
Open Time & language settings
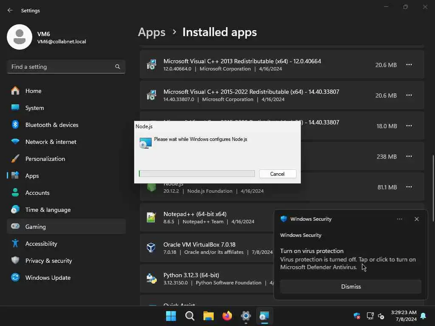66,210
